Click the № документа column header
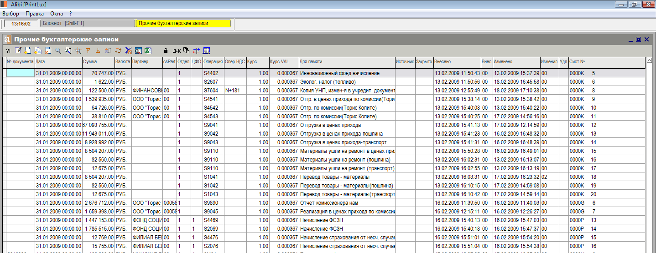656x253 pixels. (20, 61)
